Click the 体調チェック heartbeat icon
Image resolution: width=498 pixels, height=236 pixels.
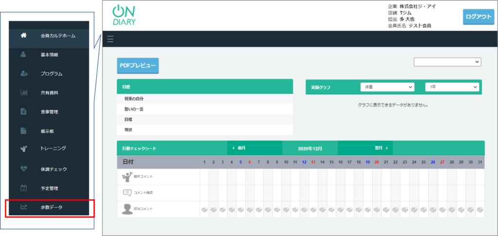point(23,169)
